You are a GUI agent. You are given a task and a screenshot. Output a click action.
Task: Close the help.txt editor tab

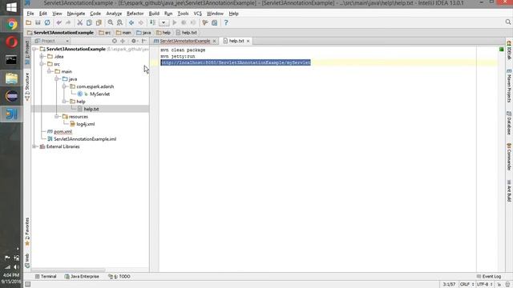(x=248, y=41)
